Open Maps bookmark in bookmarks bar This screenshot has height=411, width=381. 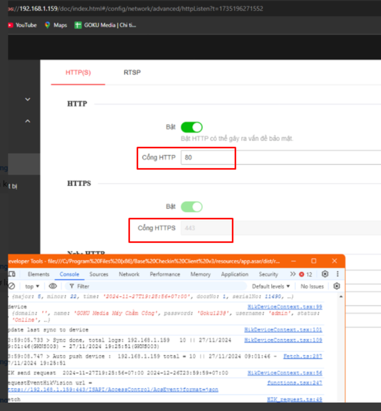(56, 25)
